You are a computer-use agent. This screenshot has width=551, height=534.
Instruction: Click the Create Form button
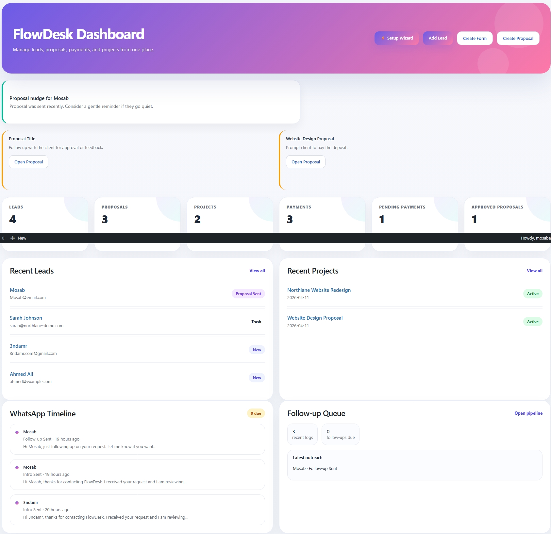tap(475, 38)
